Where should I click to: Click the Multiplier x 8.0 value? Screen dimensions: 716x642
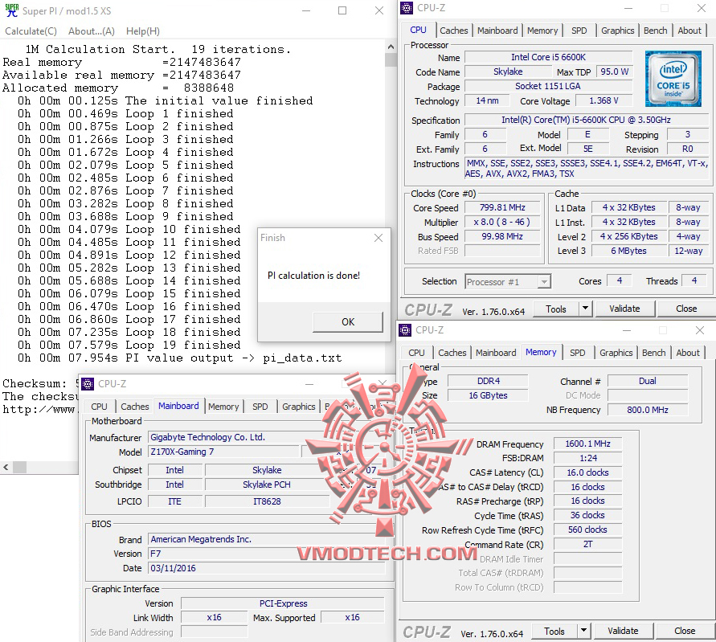[x=502, y=223]
